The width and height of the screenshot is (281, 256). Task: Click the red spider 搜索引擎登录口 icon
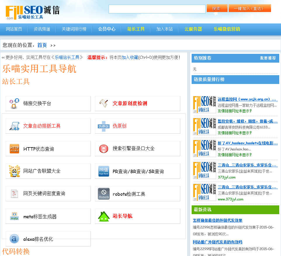coord(104,149)
